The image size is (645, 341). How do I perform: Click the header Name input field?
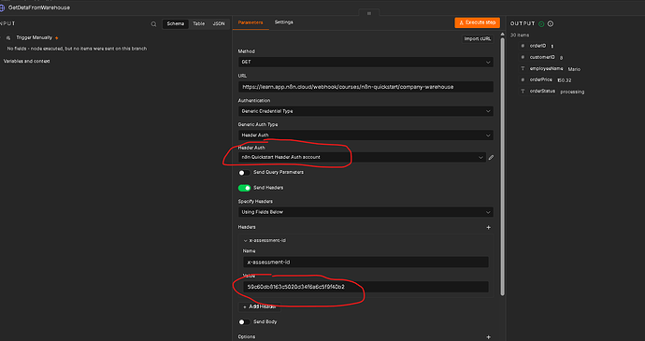365,263
